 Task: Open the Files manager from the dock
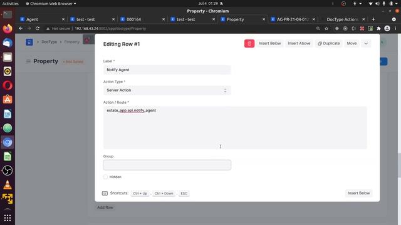(8, 57)
